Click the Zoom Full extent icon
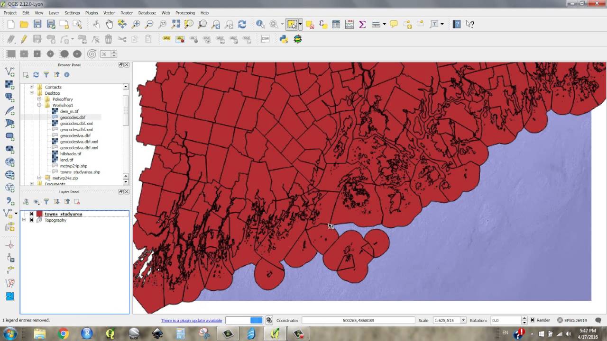Viewport: 607px width, 341px height. point(176,24)
